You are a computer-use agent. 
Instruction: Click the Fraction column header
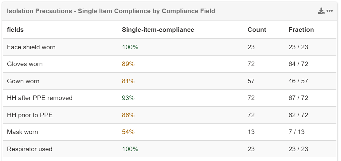pyautogui.click(x=301, y=30)
